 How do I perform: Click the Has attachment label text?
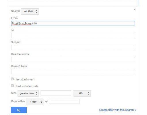coord(24,79)
